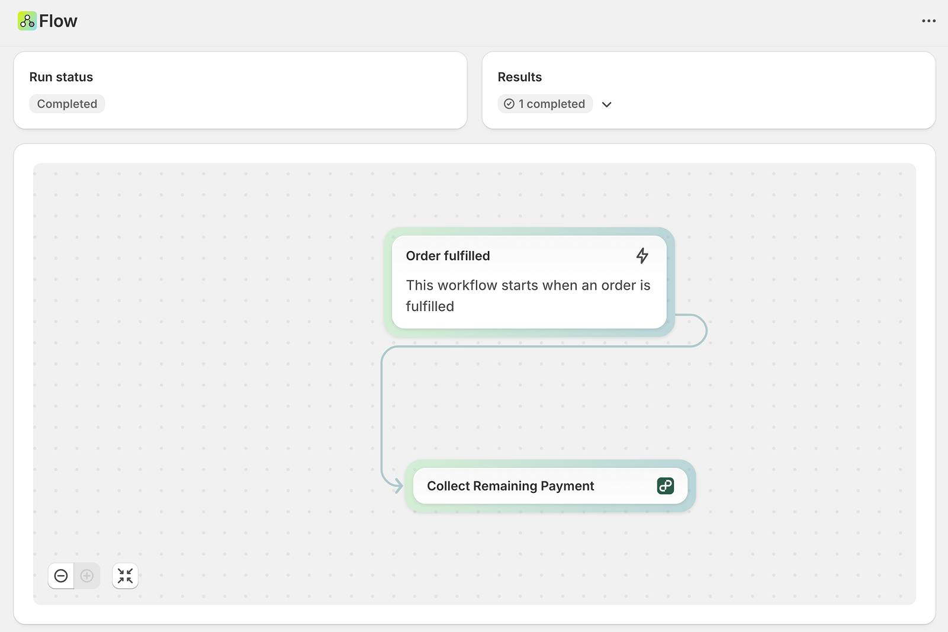Click the 1 completed results badge
This screenshot has height=632, width=948.
tap(545, 104)
